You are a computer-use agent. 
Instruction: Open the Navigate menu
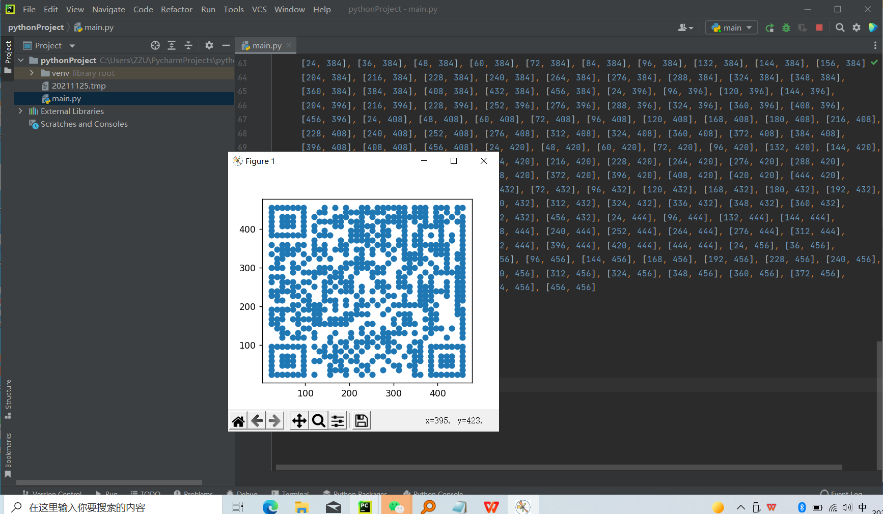[x=108, y=9]
